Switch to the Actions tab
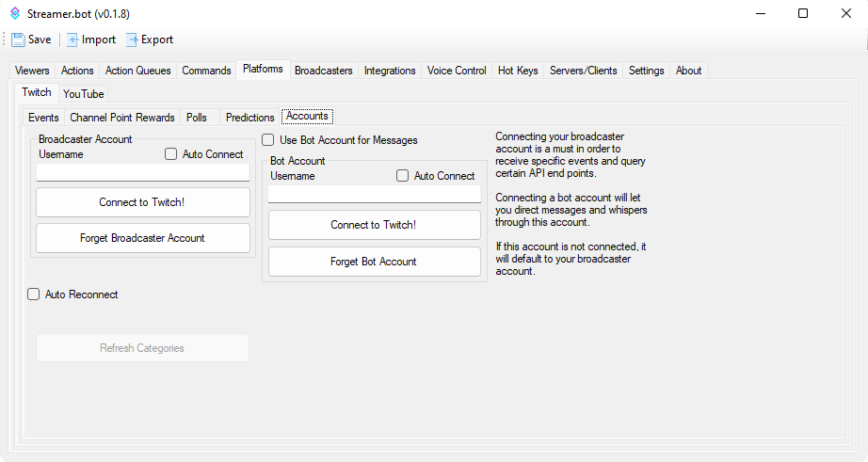 77,71
